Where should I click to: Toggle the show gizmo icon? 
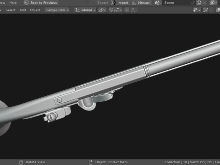click(205, 10)
